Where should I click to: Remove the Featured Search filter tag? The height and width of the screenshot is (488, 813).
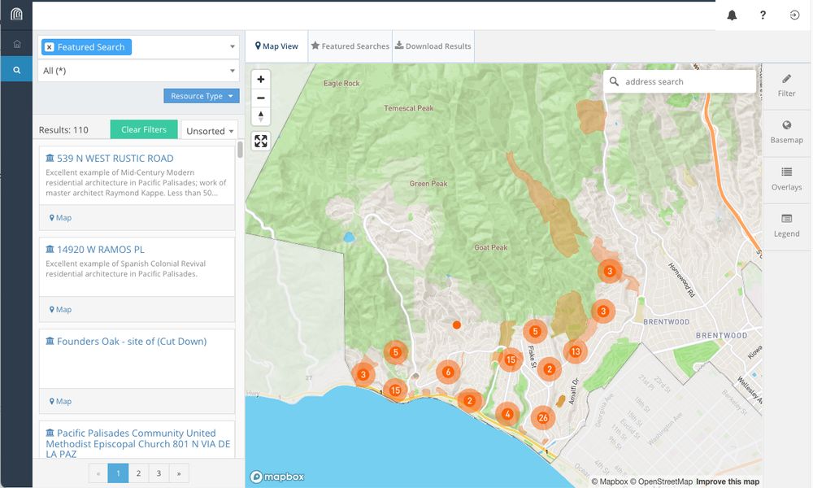(50, 47)
